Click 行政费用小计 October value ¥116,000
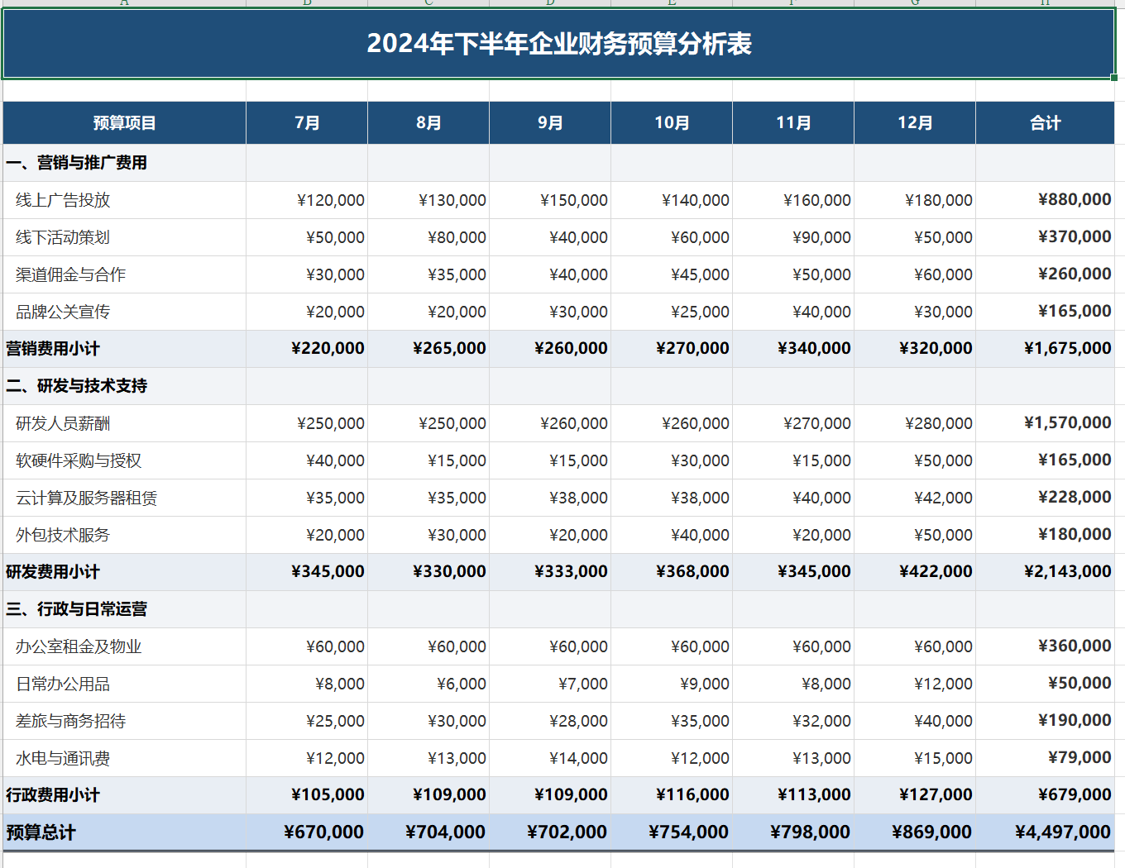Screen dimensions: 1125x868 pos(672,795)
